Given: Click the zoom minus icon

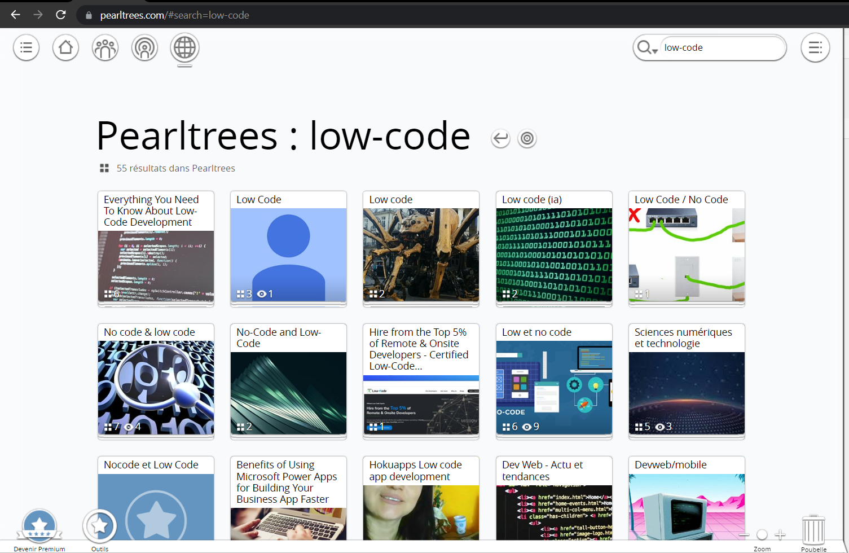Looking at the screenshot, I should 745,534.
